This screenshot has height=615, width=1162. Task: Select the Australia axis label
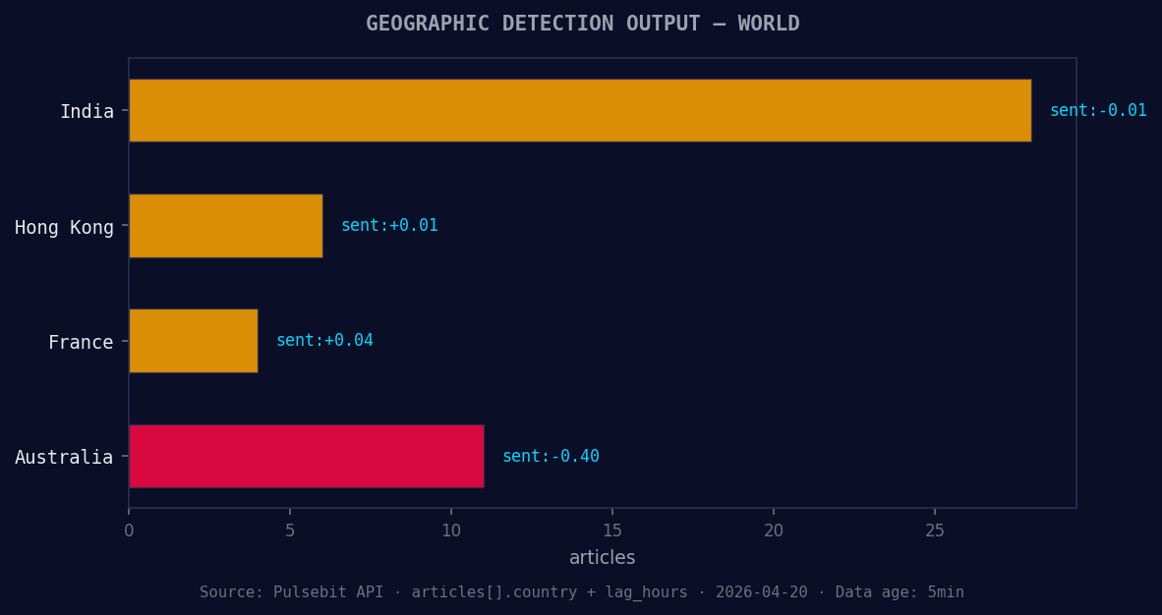pos(65,457)
